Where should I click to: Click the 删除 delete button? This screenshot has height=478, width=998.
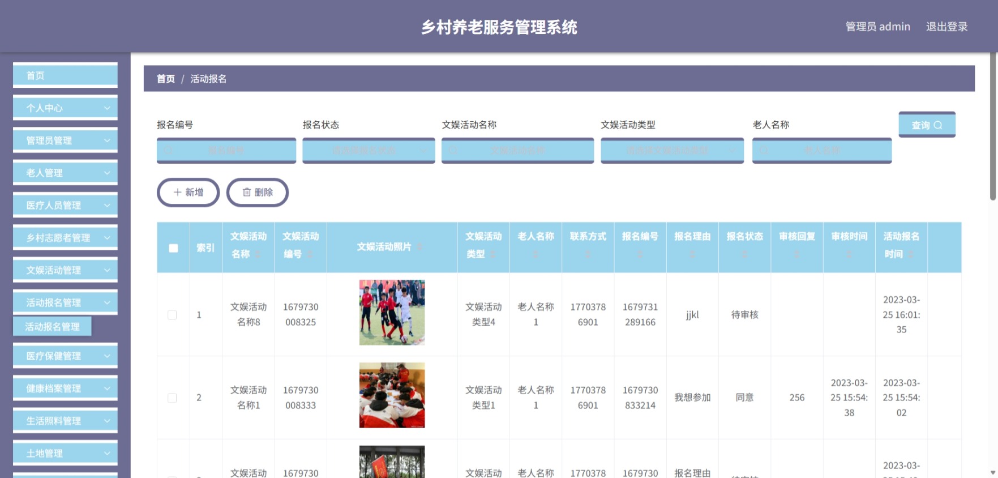(258, 193)
